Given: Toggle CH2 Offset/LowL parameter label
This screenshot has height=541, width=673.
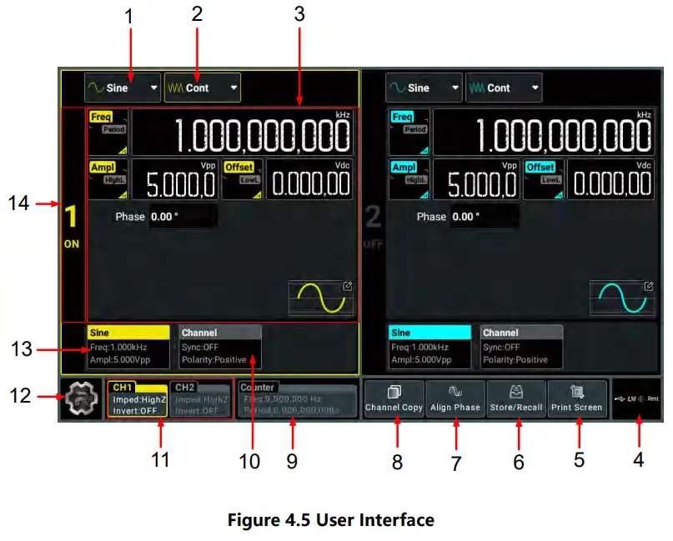Looking at the screenshot, I should point(544,179).
